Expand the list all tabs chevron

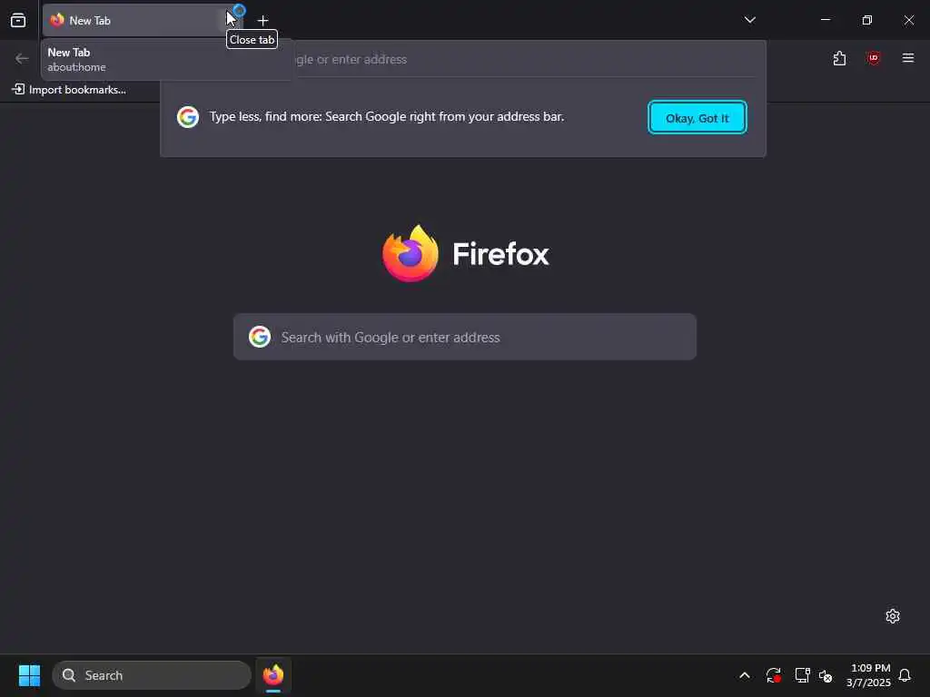(749, 20)
